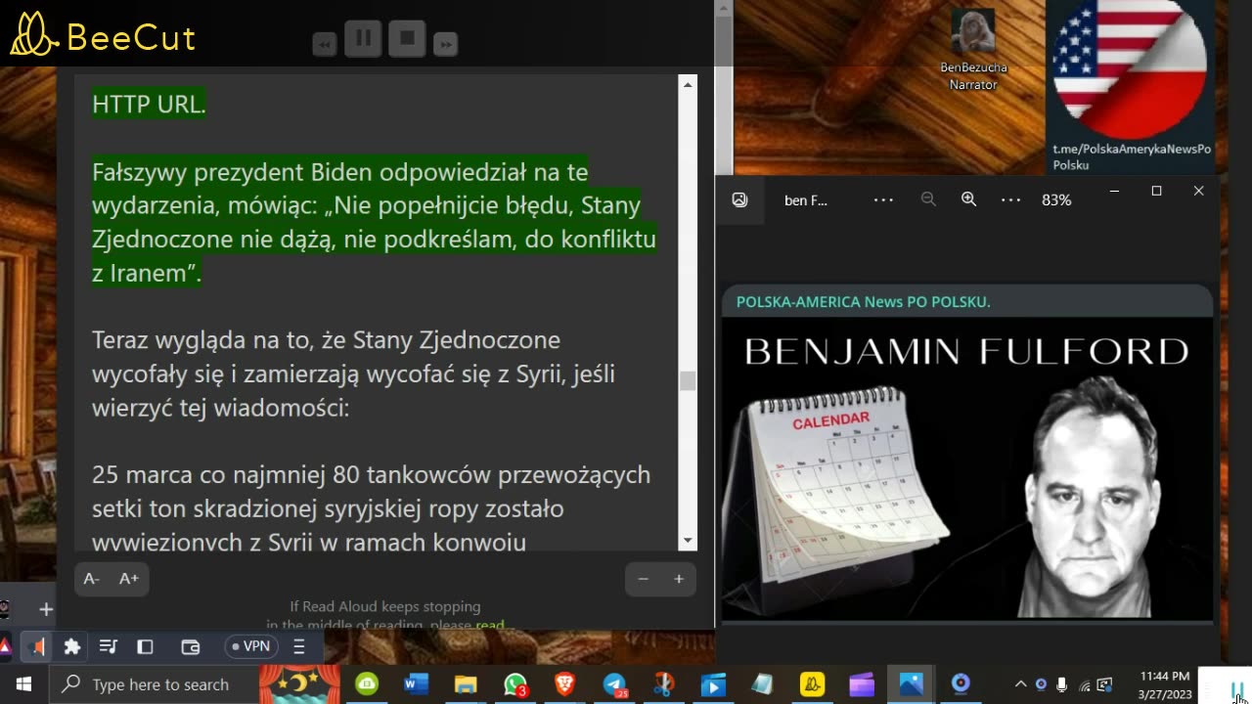Click the Windows taskbar search box
1252x704 pixels.
154,684
